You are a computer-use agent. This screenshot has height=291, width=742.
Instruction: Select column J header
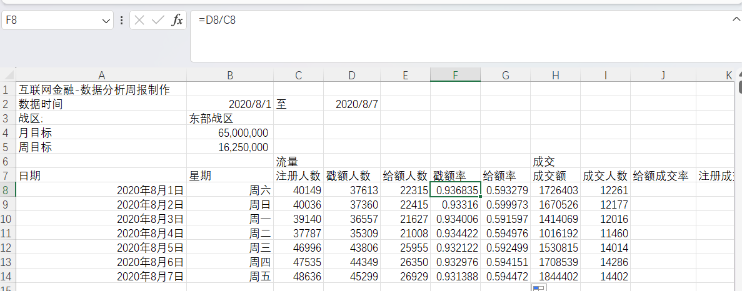[x=663, y=76]
